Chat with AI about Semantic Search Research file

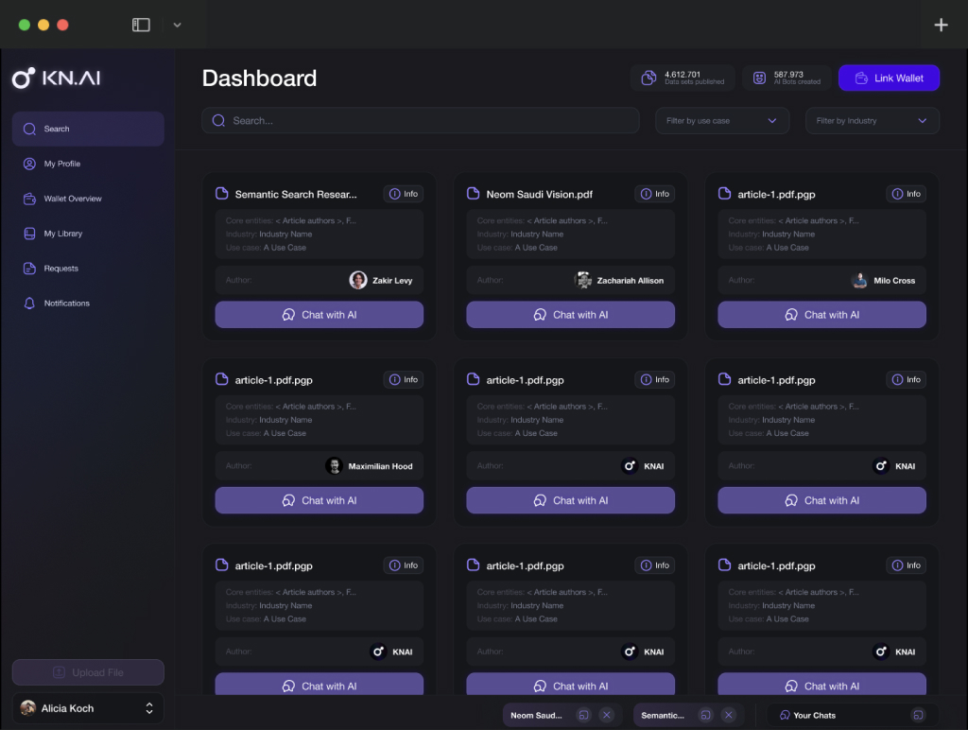319,315
